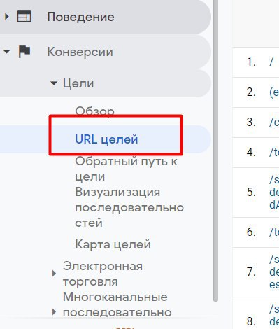This screenshot has width=279, height=329.
Task: Select the URL целей report
Action: pos(106,139)
